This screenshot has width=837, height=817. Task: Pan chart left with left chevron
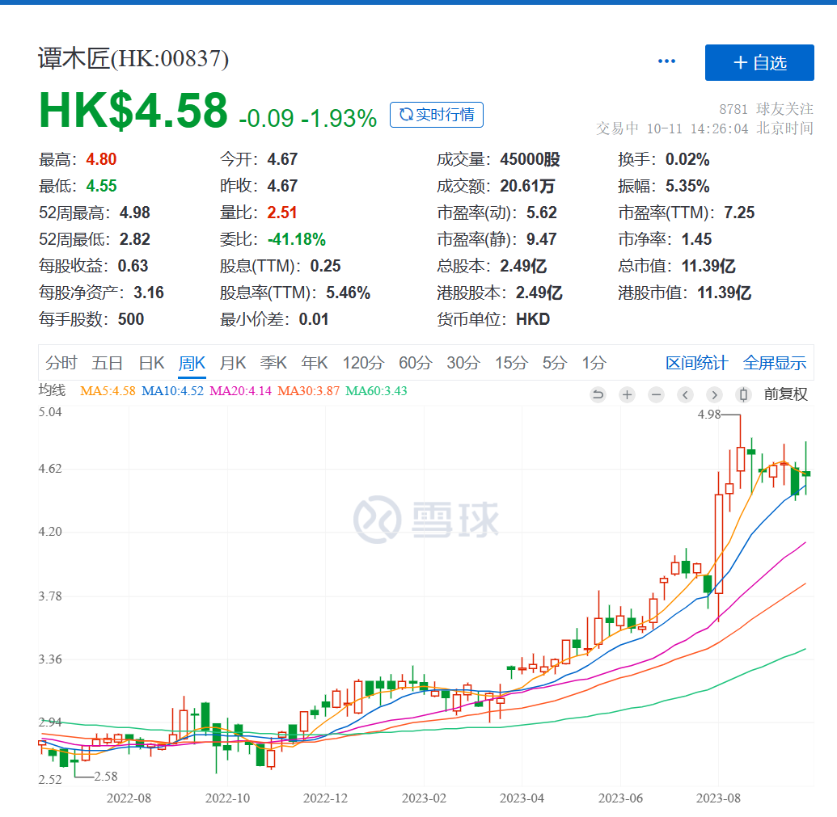[685, 394]
